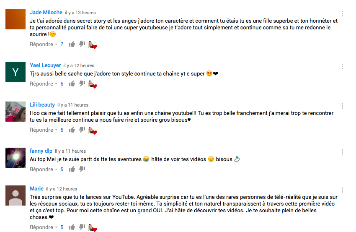The image size is (356, 232).
Task: Open options menu for Jade Miloche's comment
Action: 342,14
